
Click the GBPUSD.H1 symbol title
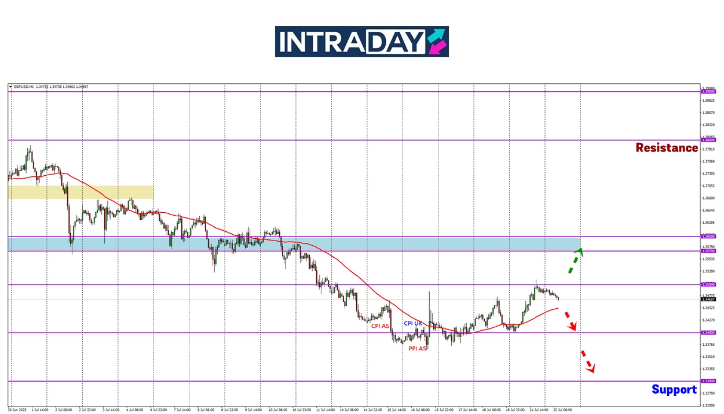pyautogui.click(x=23, y=87)
